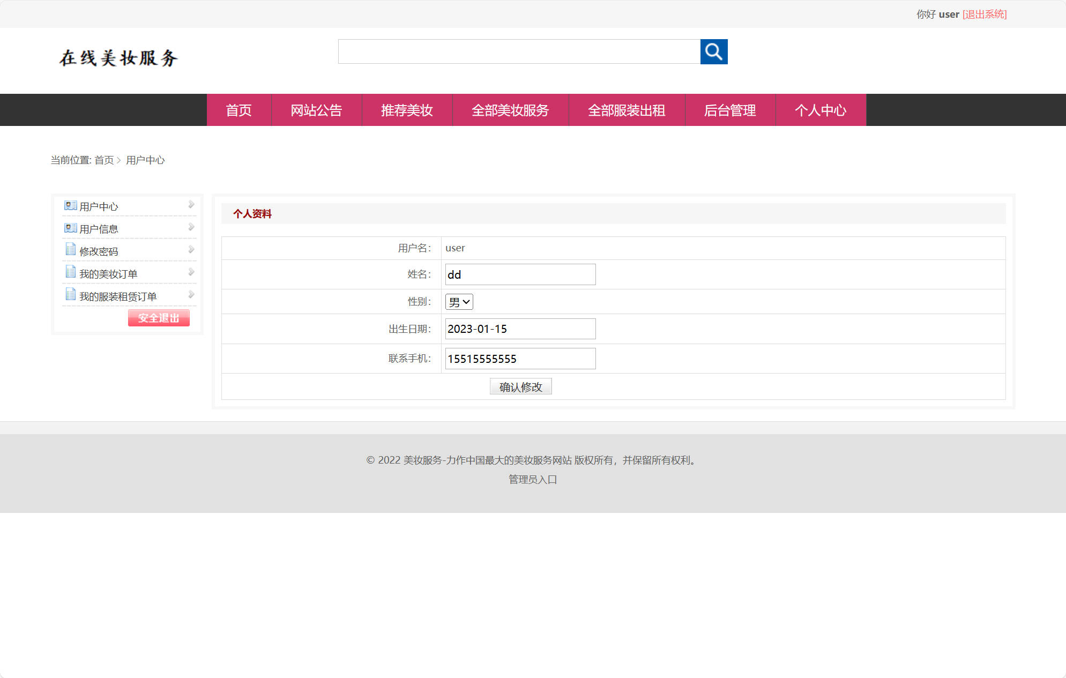Viewport: 1066px width, 678px height.
Task: Open the 网站公告 menu item
Action: coord(317,110)
